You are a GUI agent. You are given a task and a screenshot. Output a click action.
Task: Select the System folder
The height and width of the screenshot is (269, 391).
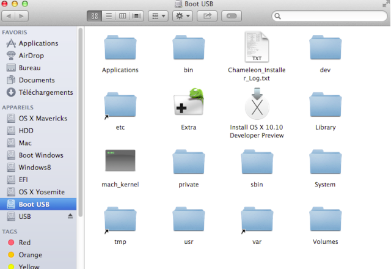tap(326, 162)
